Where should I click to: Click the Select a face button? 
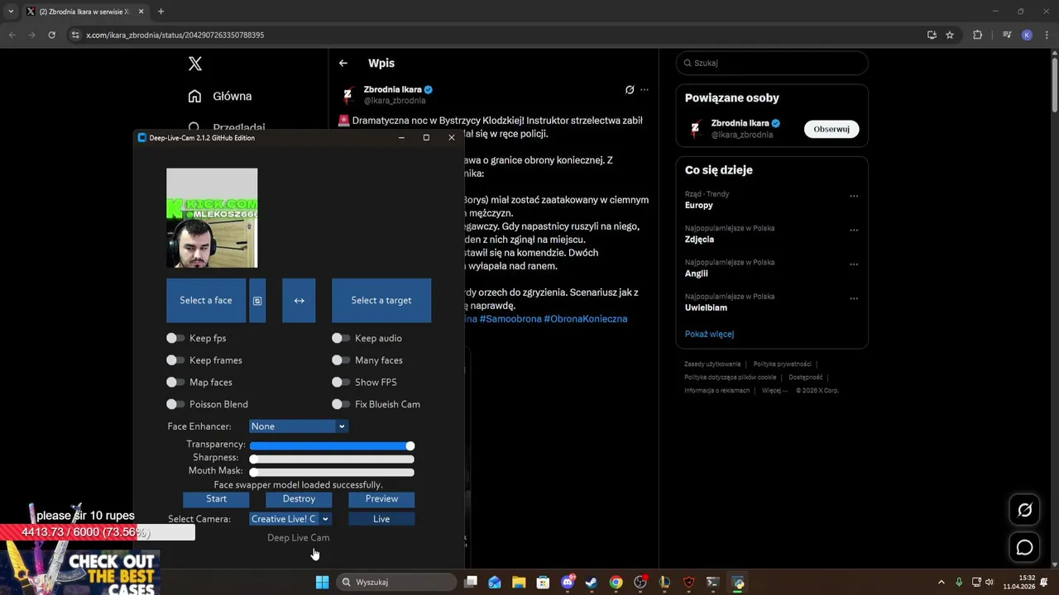click(x=206, y=300)
